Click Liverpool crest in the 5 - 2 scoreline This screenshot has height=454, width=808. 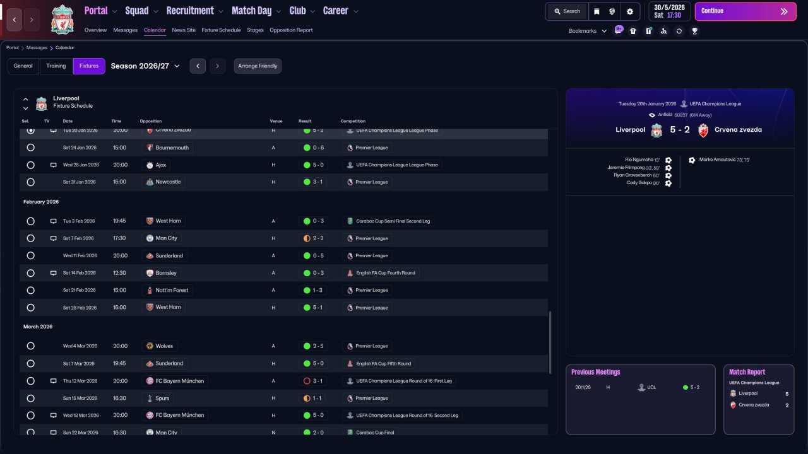point(656,131)
